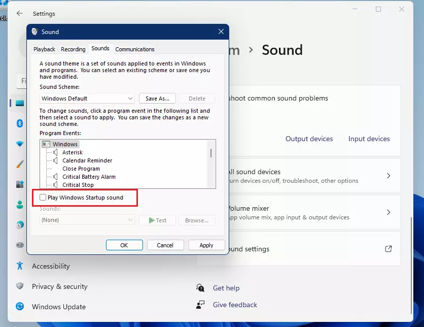Select the Asterisk program event
424x327 pixels.
[73, 152]
